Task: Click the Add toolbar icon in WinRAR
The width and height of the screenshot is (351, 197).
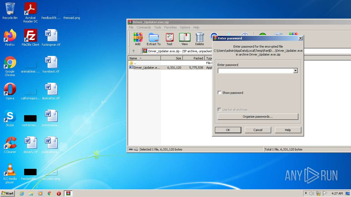Action: click(138, 39)
